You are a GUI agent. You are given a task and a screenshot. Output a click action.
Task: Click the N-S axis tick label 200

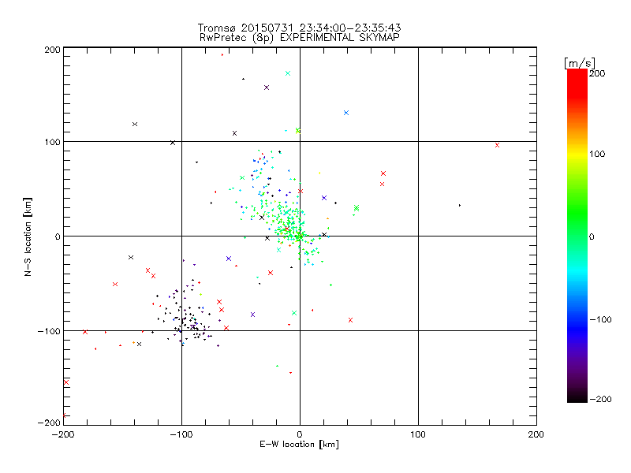(52, 50)
